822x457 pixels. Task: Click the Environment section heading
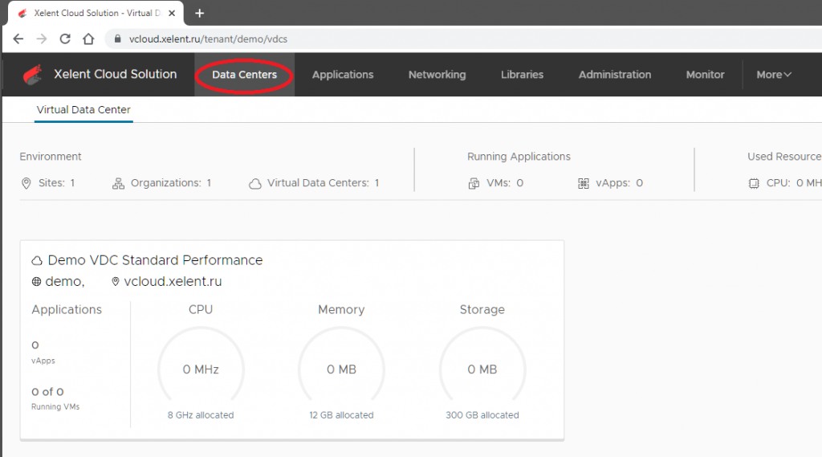(x=51, y=157)
